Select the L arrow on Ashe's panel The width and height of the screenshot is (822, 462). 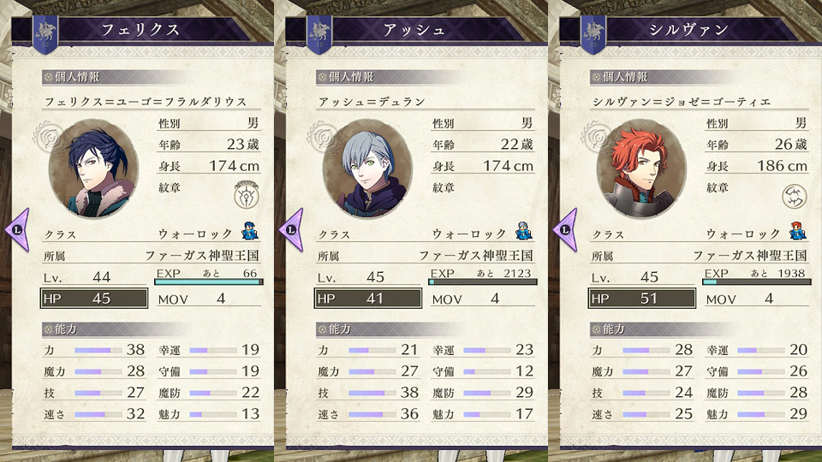coord(292,230)
